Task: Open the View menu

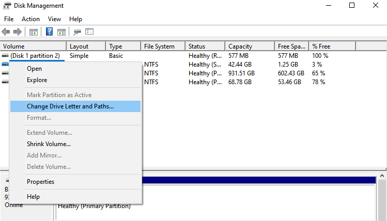Action: tap(54, 19)
